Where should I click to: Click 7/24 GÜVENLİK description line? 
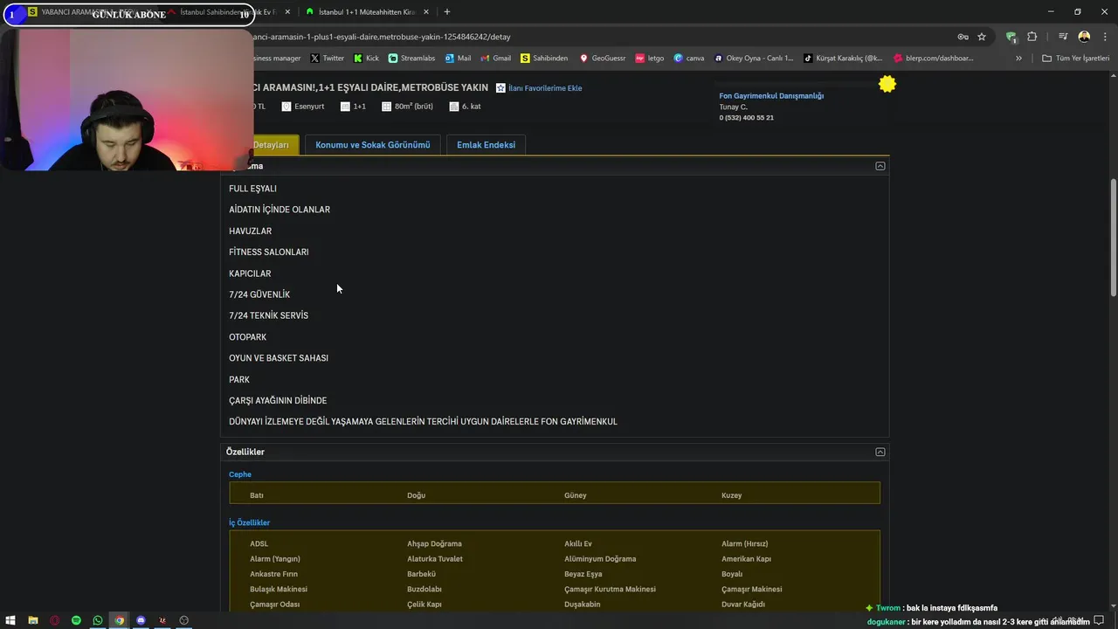click(259, 294)
